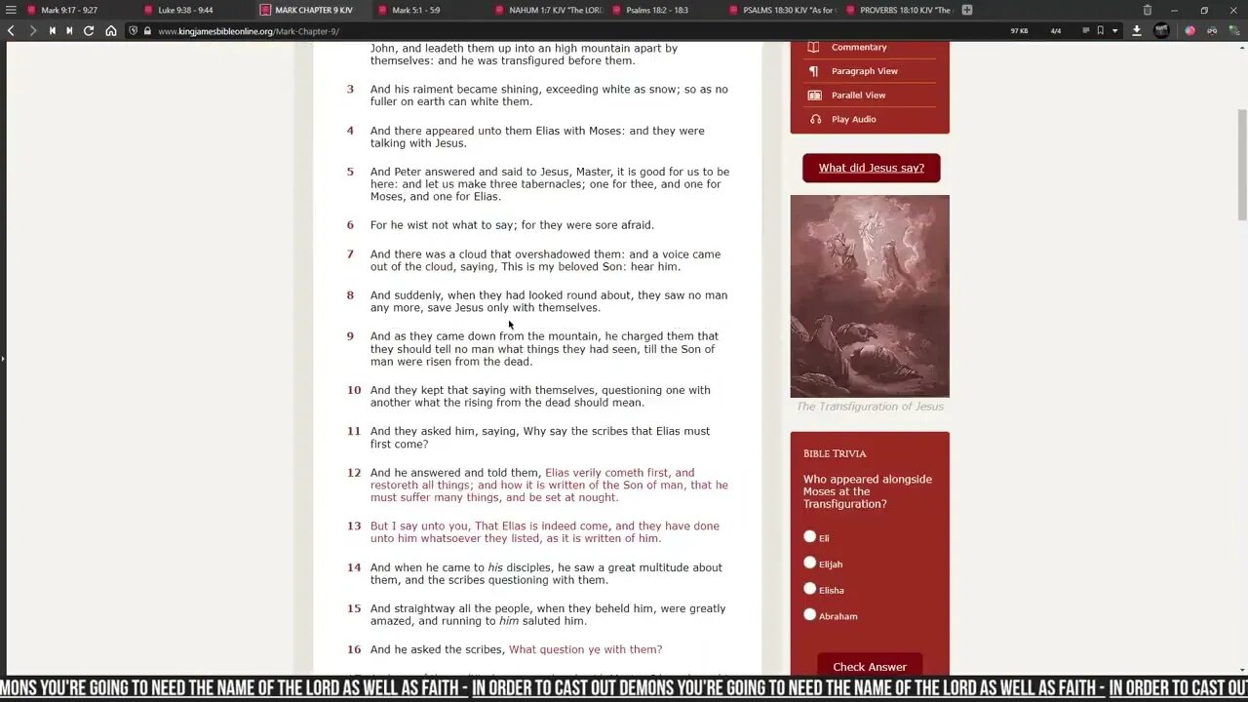This screenshot has width=1248, height=702.
Task: Select the Eli radio option
Action: pos(809,536)
